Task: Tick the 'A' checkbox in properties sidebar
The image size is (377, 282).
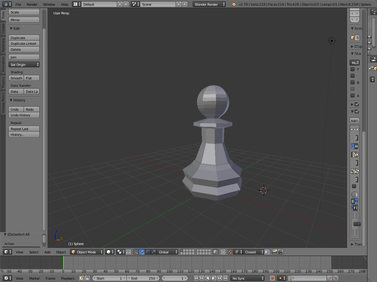Action: 353,96
